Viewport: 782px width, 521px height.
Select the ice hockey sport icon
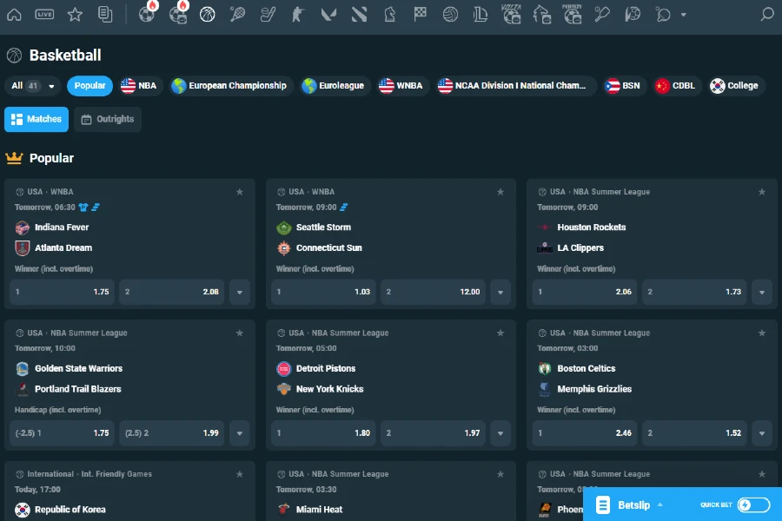coord(268,14)
